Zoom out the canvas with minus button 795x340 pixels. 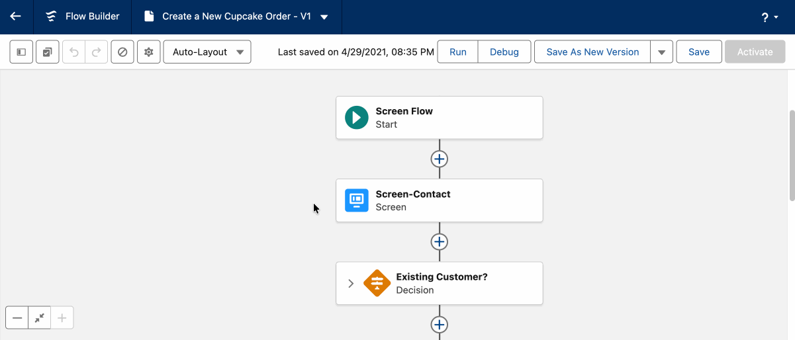17,318
